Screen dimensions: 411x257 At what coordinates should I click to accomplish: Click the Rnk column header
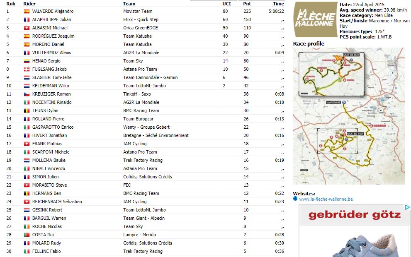(x=11, y=4)
